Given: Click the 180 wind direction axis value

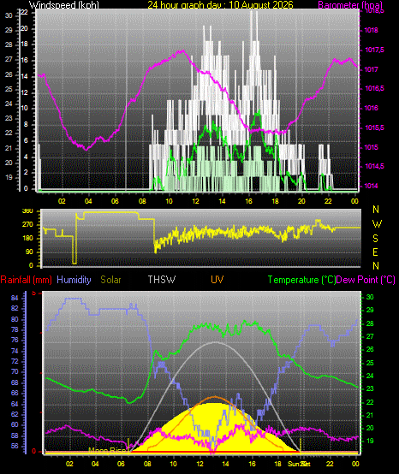Looking at the screenshot, I should click(x=27, y=239).
